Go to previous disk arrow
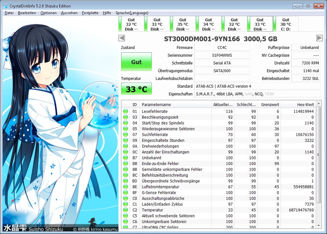 click(122, 38)
